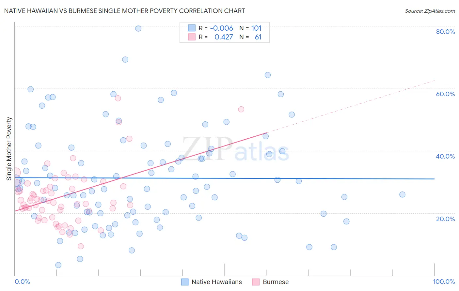Click the highest blue point near 80%

(138, 28)
